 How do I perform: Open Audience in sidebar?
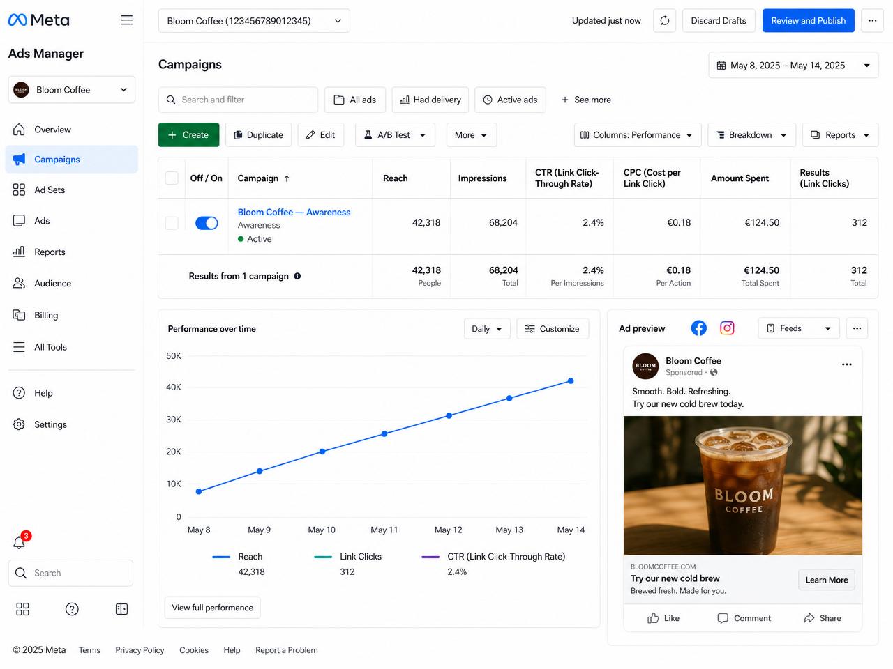71,284
